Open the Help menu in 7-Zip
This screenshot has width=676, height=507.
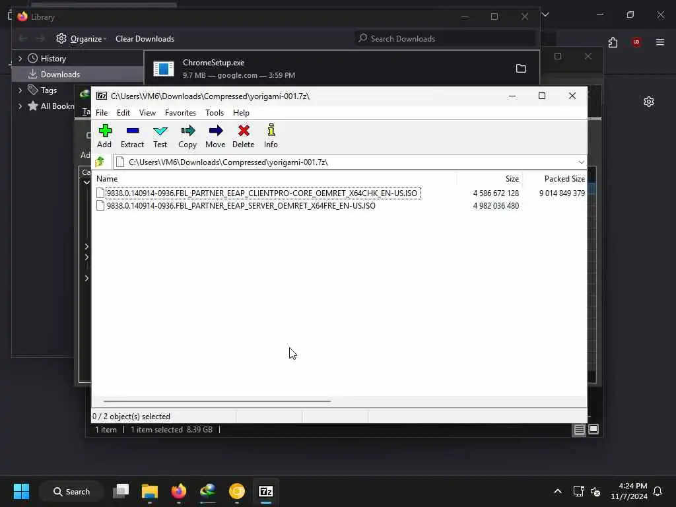[x=241, y=112]
